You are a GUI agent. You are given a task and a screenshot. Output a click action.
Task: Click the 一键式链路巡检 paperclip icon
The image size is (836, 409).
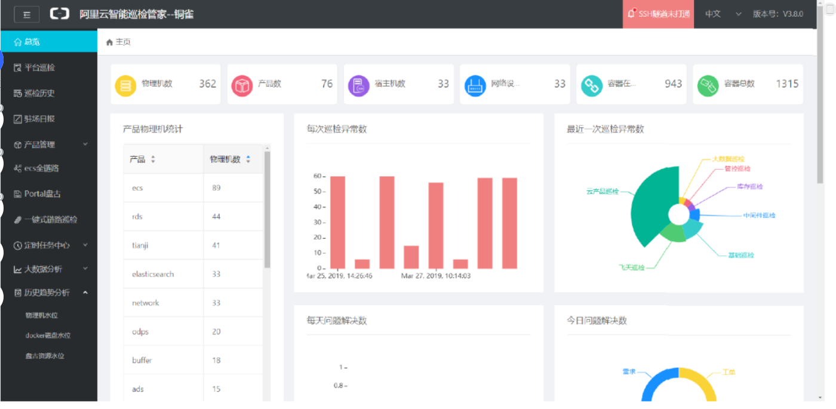(19, 220)
